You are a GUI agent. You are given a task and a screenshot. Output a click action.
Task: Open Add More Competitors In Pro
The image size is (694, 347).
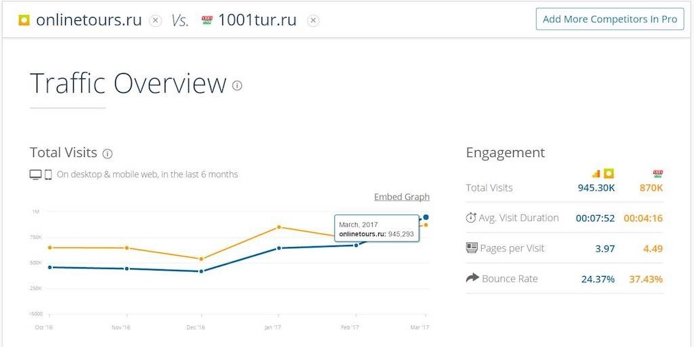610,19
